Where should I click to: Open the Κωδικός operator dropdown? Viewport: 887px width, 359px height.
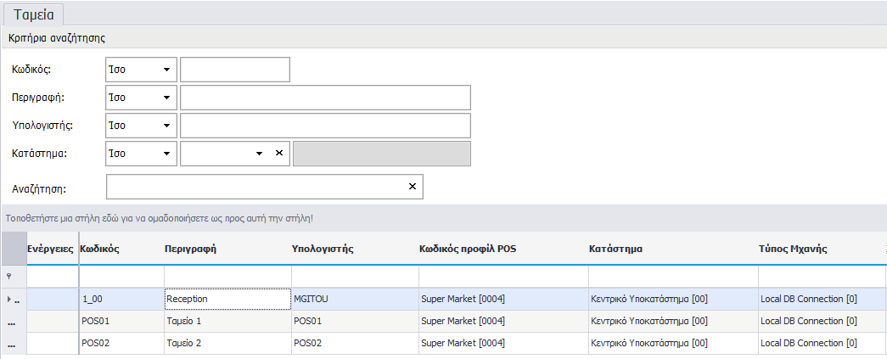(x=166, y=70)
